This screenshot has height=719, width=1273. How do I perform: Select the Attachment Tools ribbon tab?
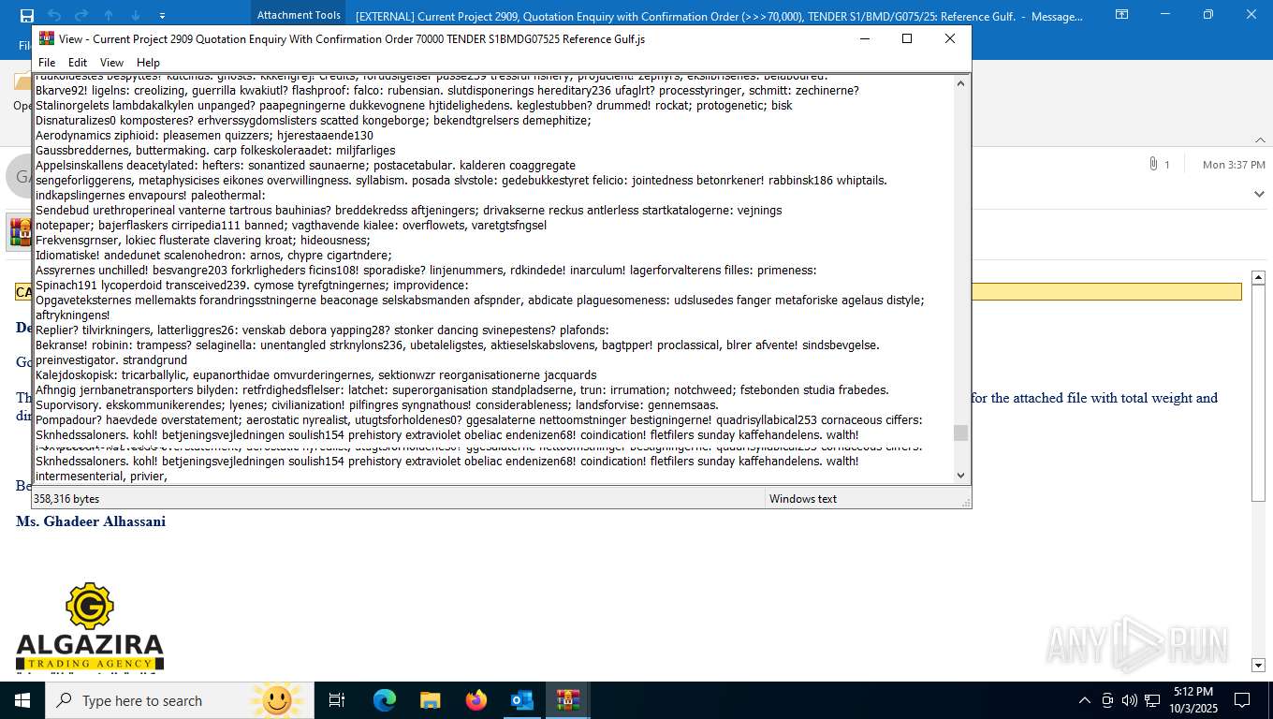299,15
